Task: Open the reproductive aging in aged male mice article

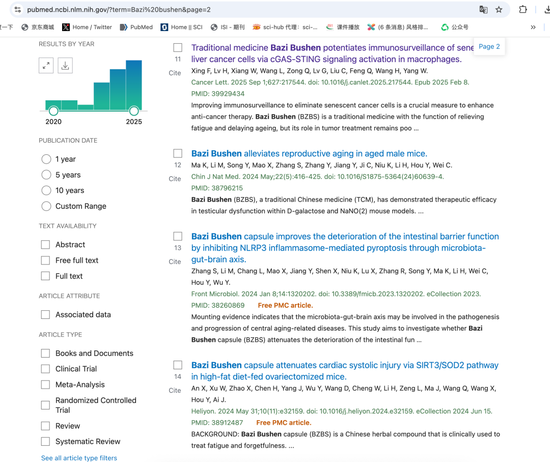Action: click(x=309, y=154)
